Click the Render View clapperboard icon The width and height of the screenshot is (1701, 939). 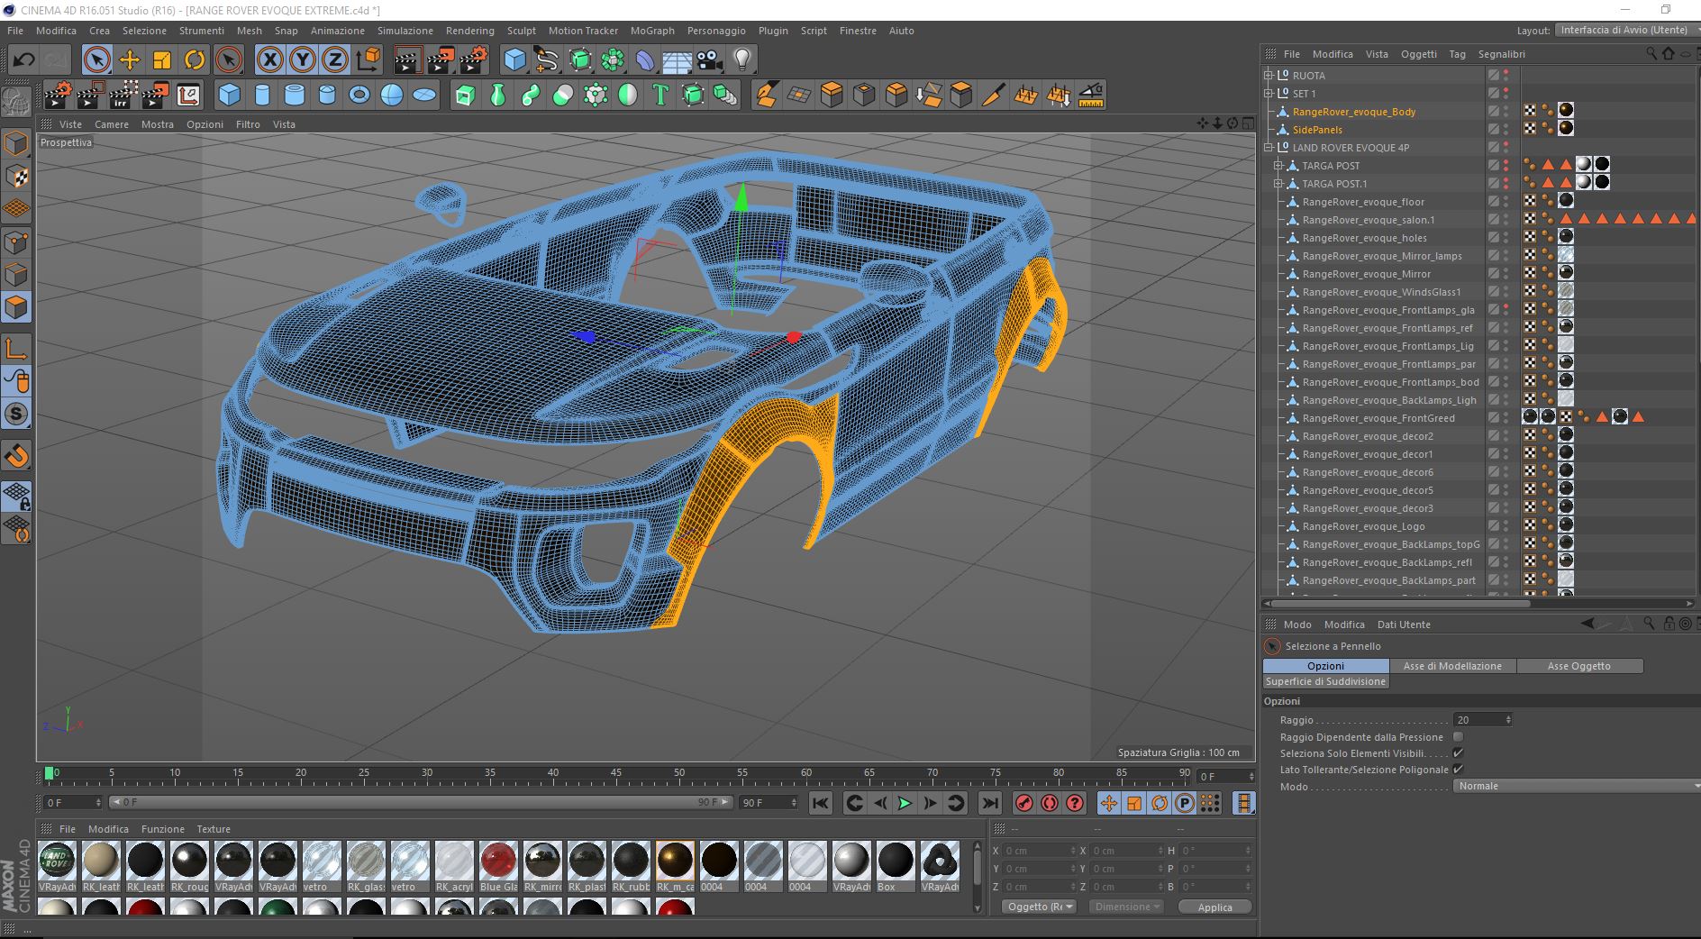407,60
